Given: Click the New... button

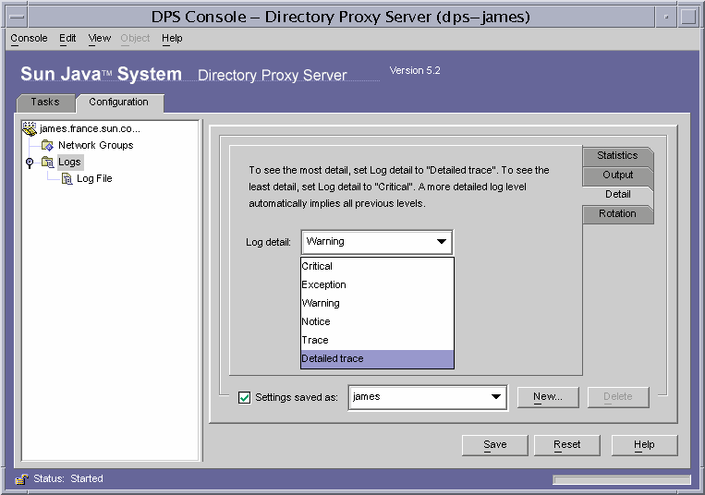Looking at the screenshot, I should (x=548, y=396).
